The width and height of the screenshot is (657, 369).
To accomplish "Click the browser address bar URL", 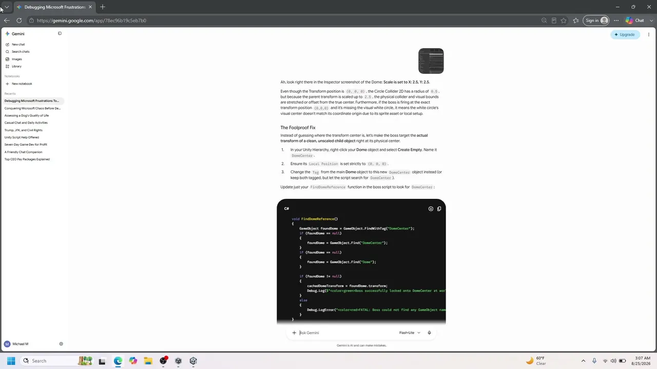I will pyautogui.click(x=91, y=20).
